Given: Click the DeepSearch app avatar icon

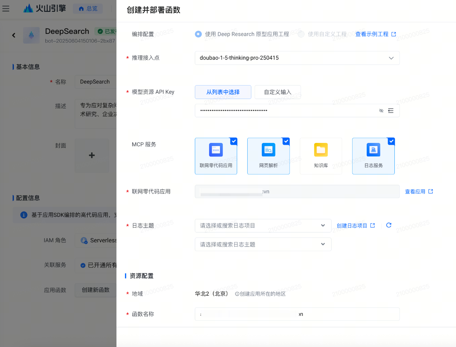Looking at the screenshot, I should coord(31,35).
